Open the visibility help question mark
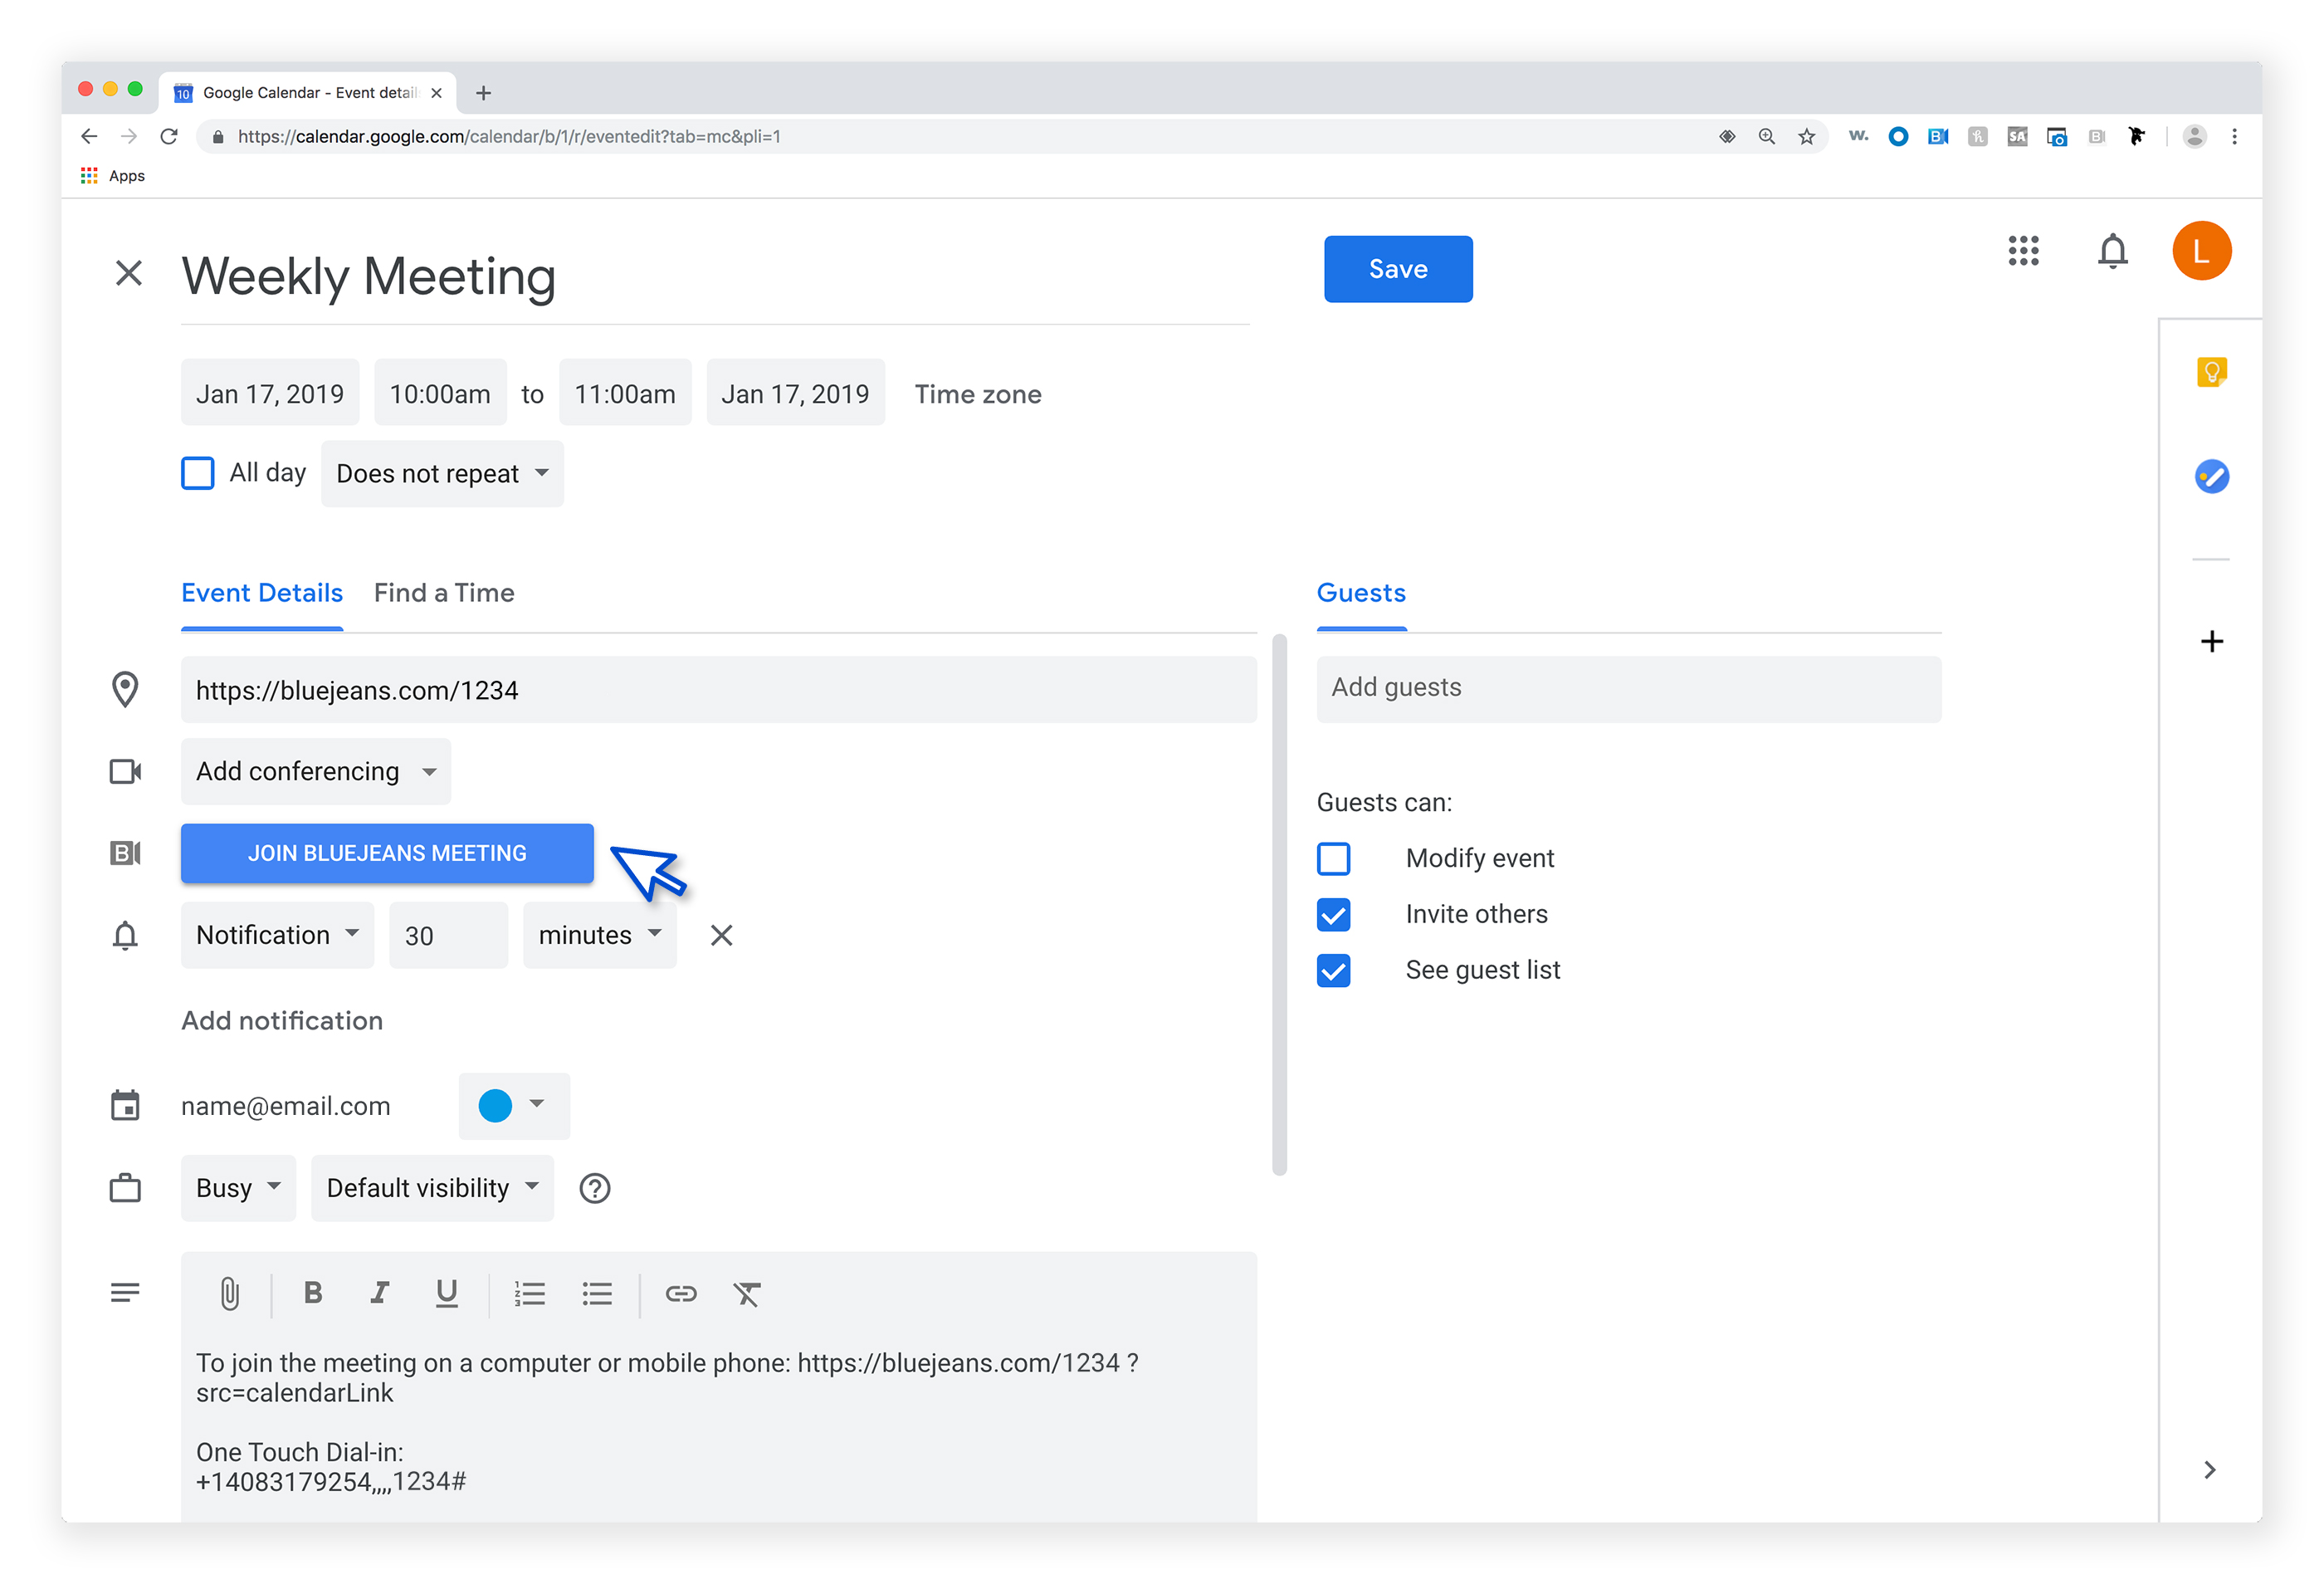Viewport: 2324px width, 1584px height. click(x=594, y=1188)
